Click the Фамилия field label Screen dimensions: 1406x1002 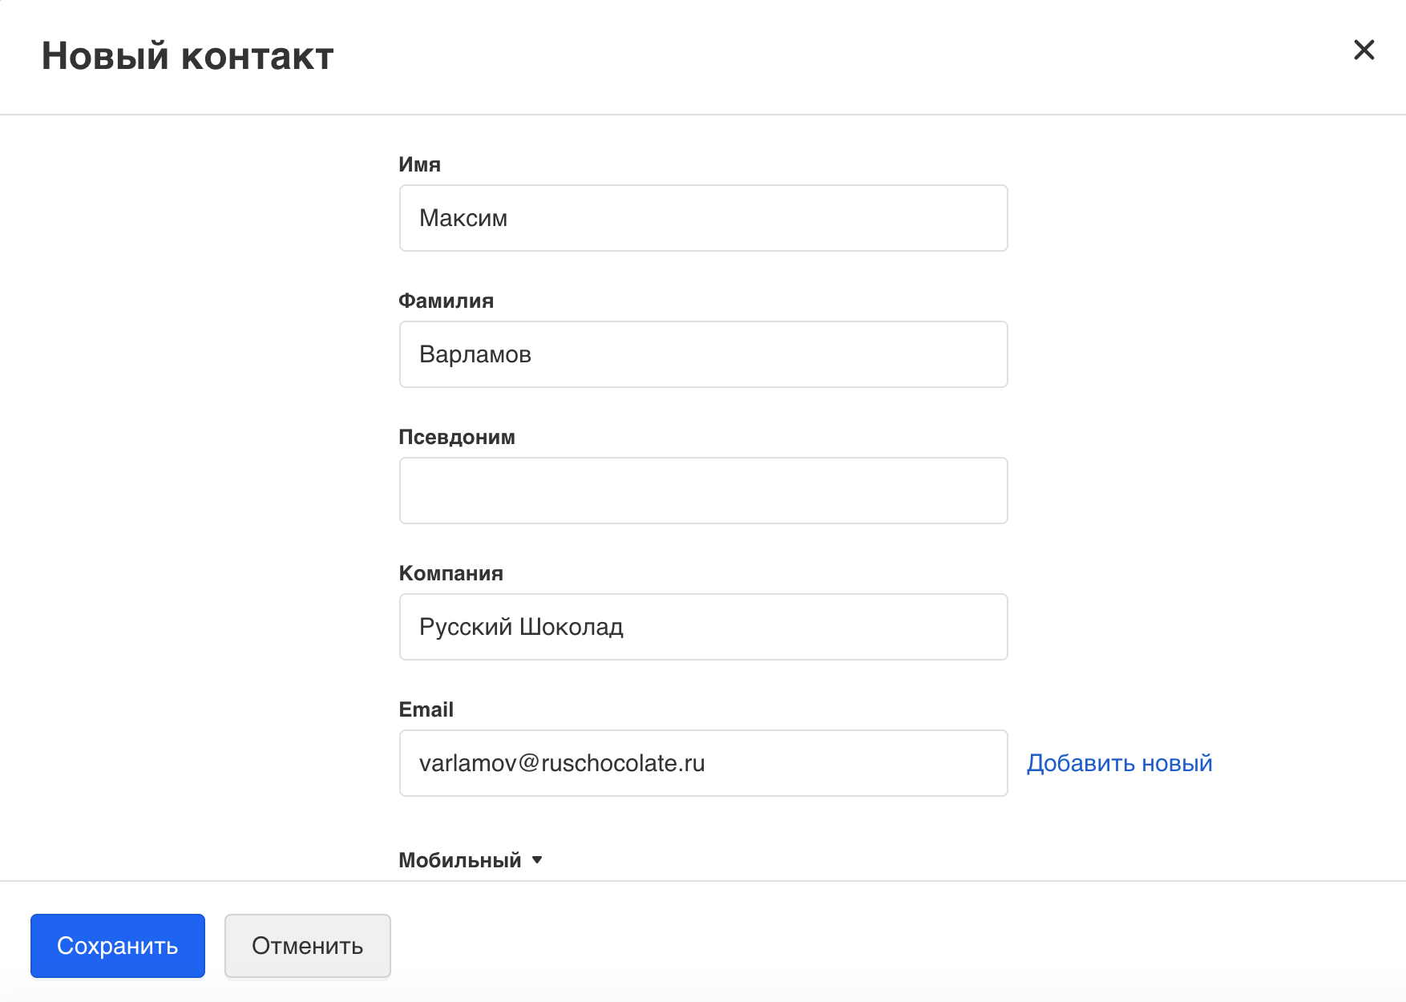coord(446,301)
